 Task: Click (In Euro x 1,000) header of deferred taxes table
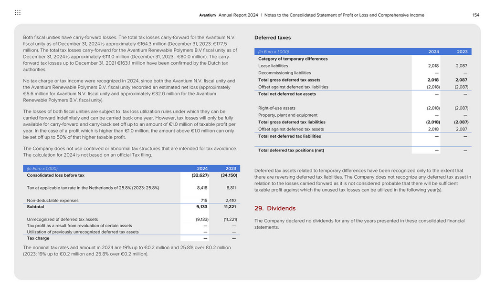(274, 51)
